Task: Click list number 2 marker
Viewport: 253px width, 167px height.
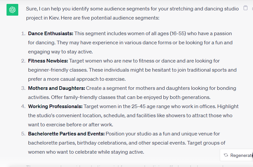Action: (23, 61)
